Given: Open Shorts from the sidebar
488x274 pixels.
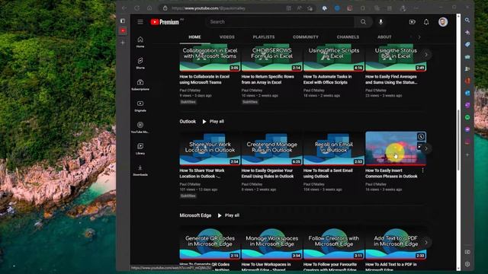Looking at the screenshot, I should click(x=140, y=63).
